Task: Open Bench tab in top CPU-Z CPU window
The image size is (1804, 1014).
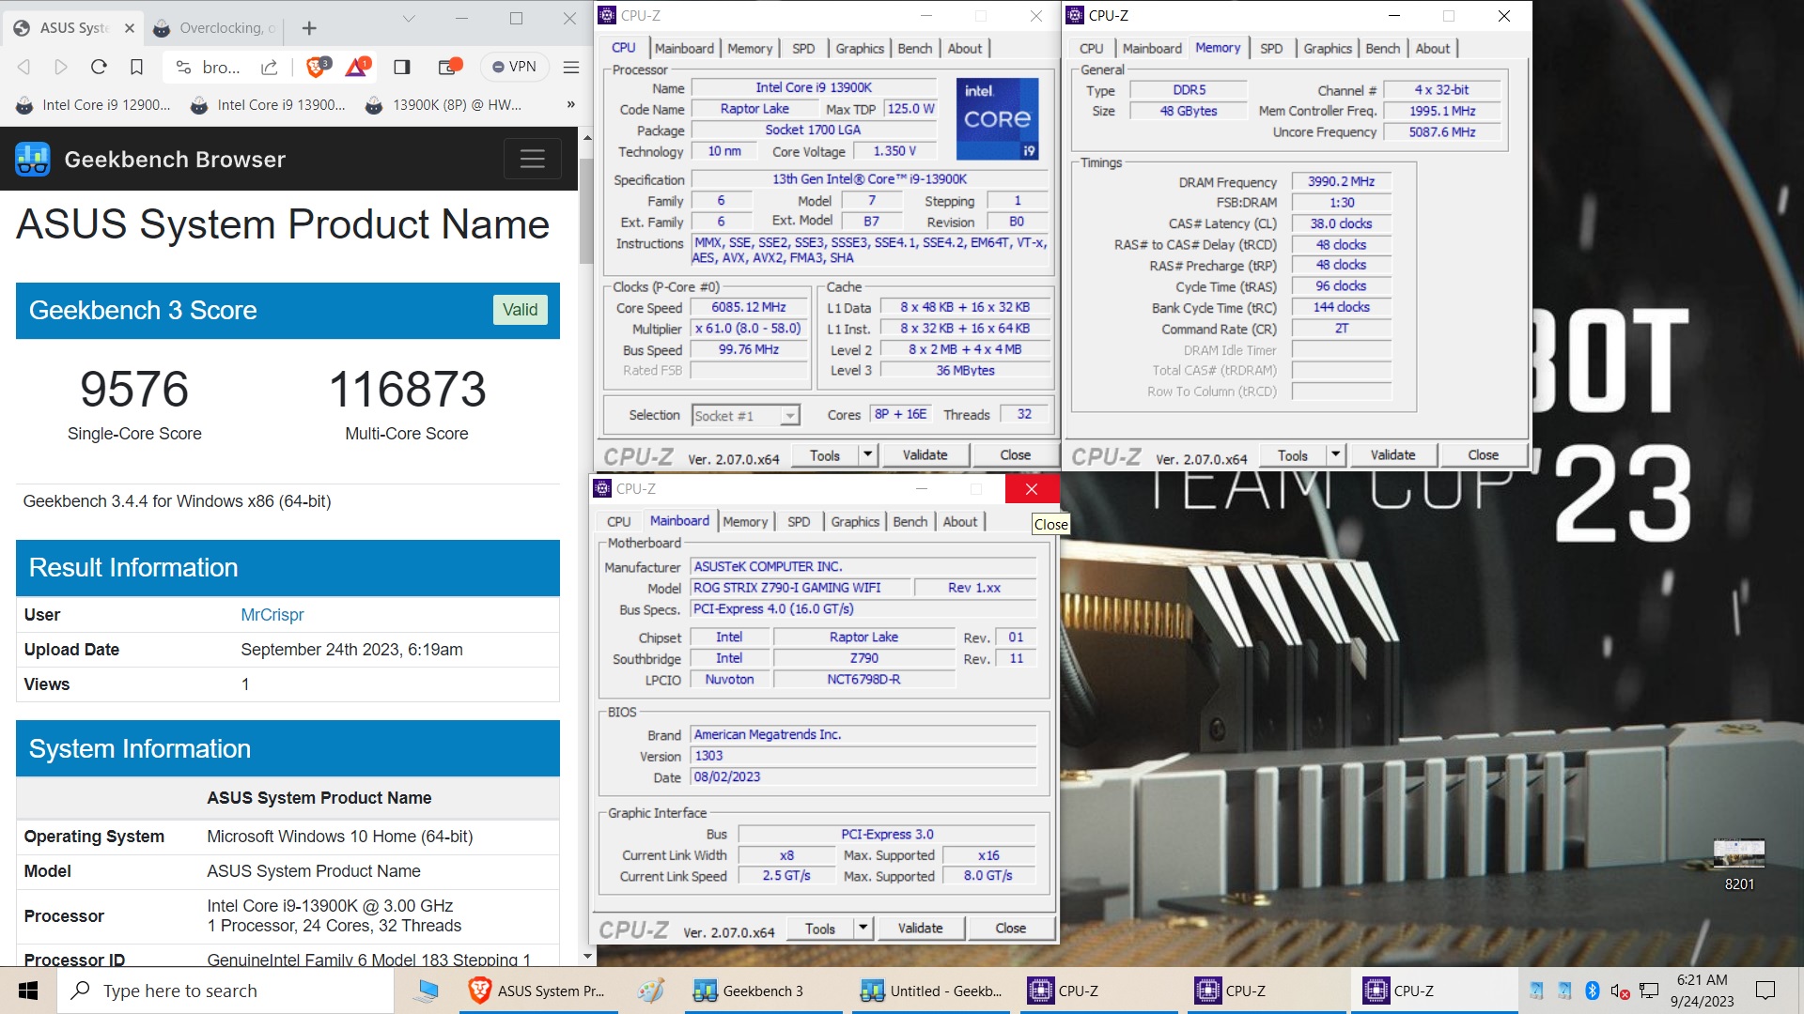Action: tap(915, 48)
